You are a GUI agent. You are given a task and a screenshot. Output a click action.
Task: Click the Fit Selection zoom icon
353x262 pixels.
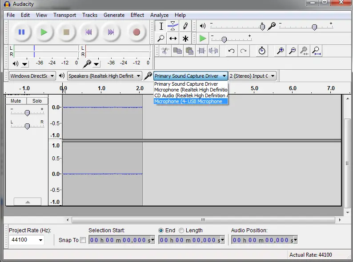click(304, 51)
